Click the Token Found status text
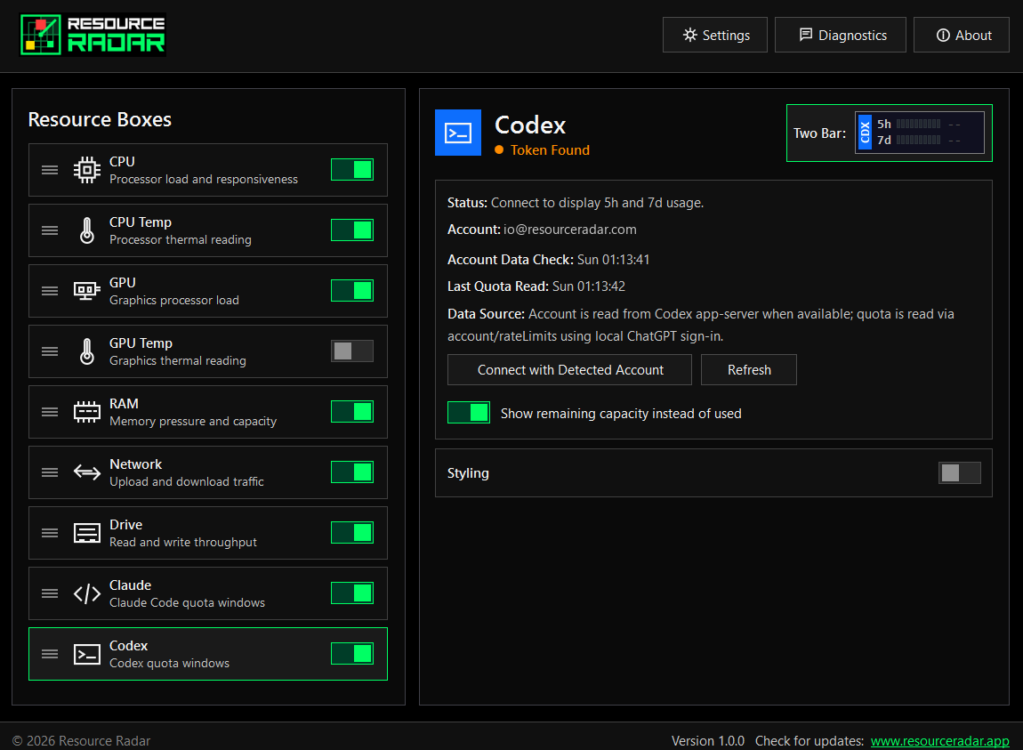1023x750 pixels. (x=550, y=150)
